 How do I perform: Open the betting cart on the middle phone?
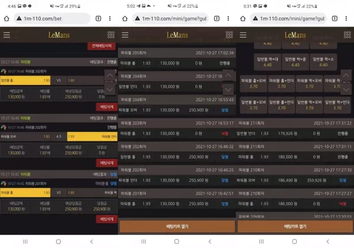coord(177,226)
